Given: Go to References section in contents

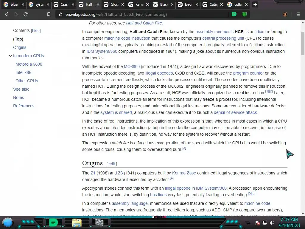Looking at the screenshot, I should point(24,106).
